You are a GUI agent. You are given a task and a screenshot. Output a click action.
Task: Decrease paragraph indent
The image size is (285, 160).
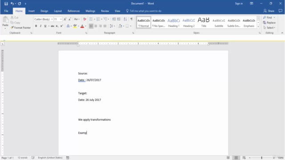click(x=114, y=19)
